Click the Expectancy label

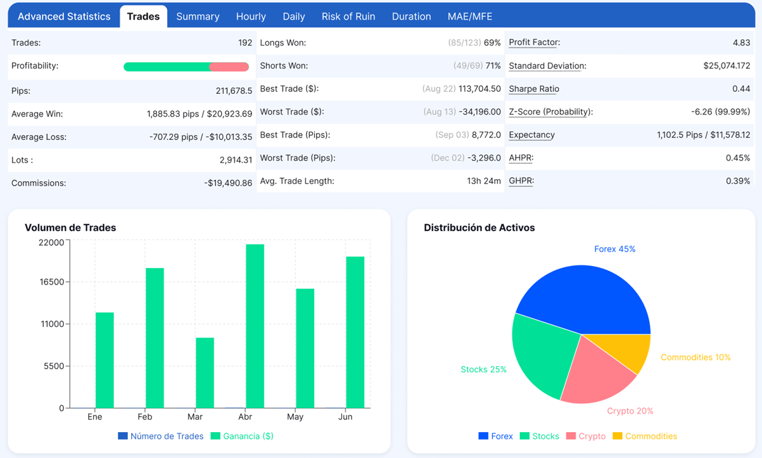point(531,135)
